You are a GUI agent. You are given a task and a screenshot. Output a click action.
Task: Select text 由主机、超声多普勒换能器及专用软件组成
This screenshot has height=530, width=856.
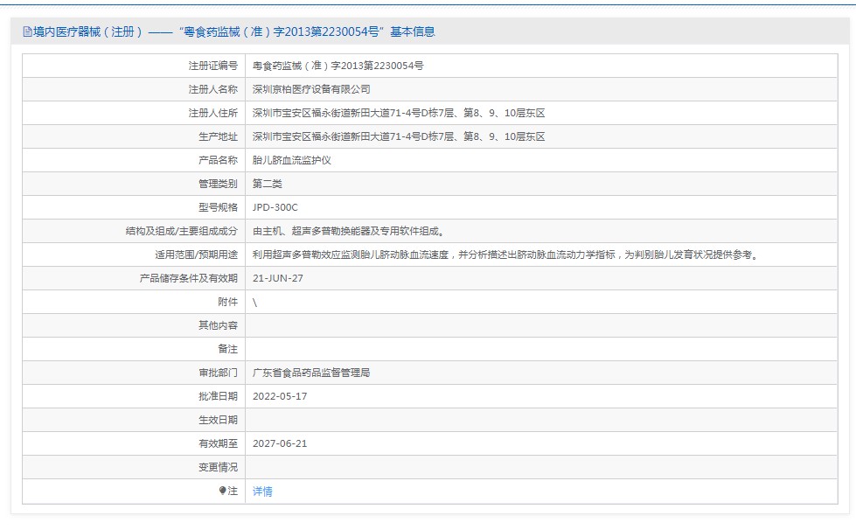point(350,231)
